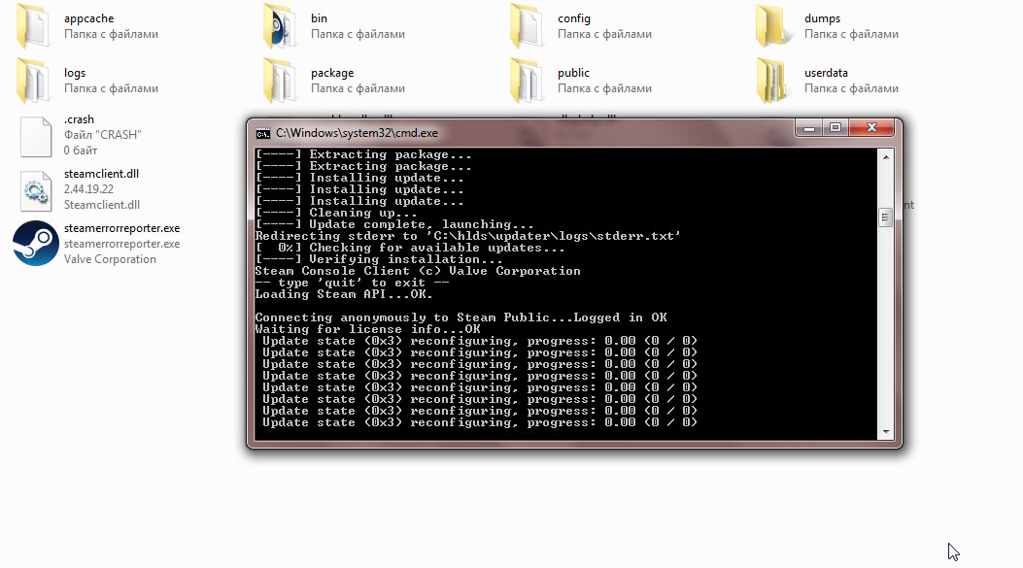Click the cmd window scroll up arrow
This screenshot has width=1023, height=568.
886,157
